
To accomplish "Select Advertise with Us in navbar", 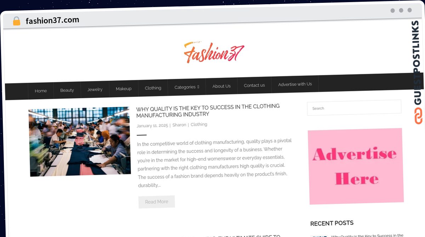I will coord(295,84).
